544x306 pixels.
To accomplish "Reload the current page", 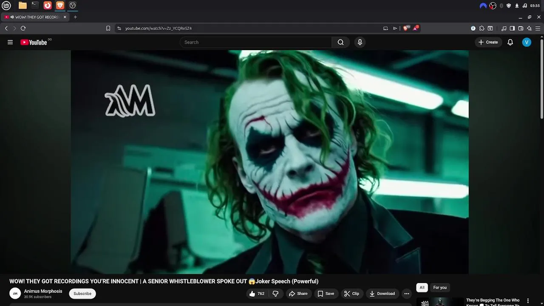I will point(23,28).
